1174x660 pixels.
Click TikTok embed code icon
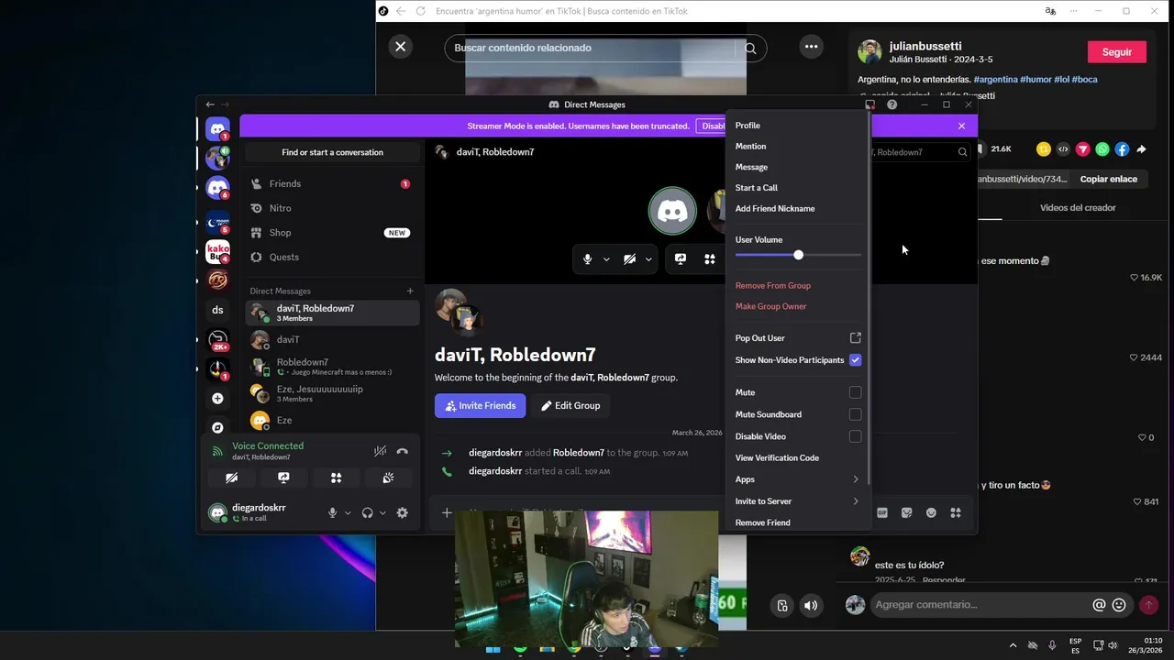[1063, 149]
